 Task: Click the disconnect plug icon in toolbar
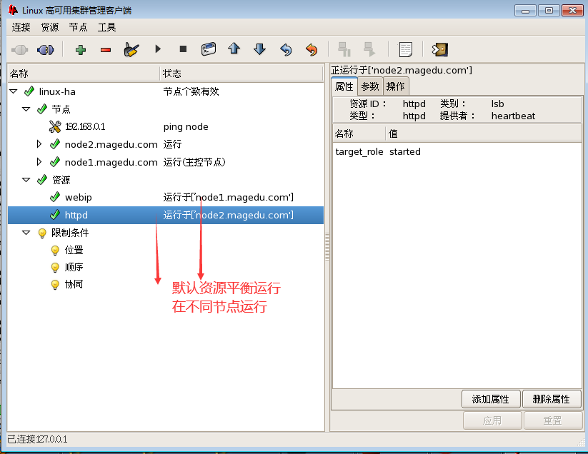pyautogui.click(x=45, y=49)
